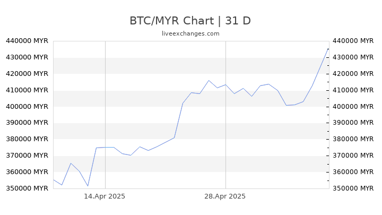Image resolution: width=382 pixels, height=215 pixels.
Task: Click the right 390000 MYR axis label
Action: click(353, 123)
